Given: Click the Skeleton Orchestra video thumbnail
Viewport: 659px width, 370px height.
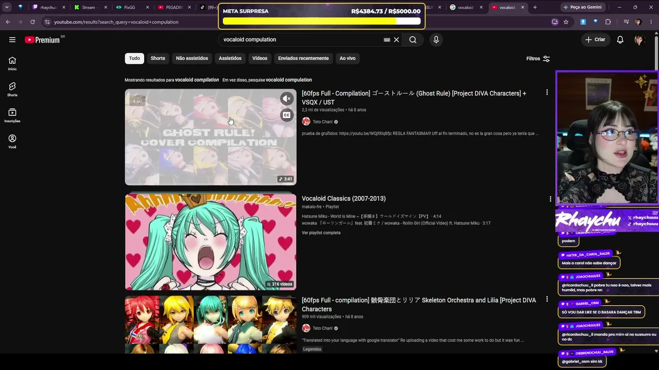Looking at the screenshot, I should tap(211, 325).
